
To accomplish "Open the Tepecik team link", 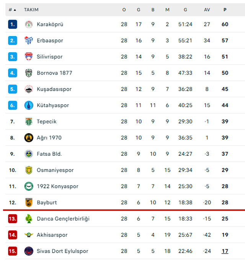I will pyautogui.click(x=47, y=121).
